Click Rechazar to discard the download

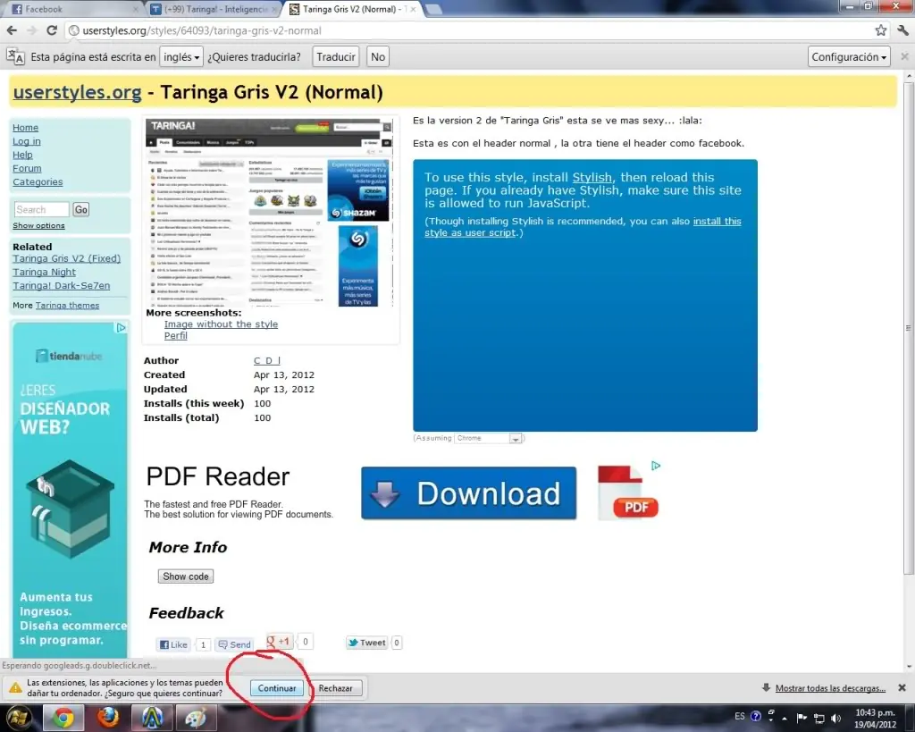[336, 688]
